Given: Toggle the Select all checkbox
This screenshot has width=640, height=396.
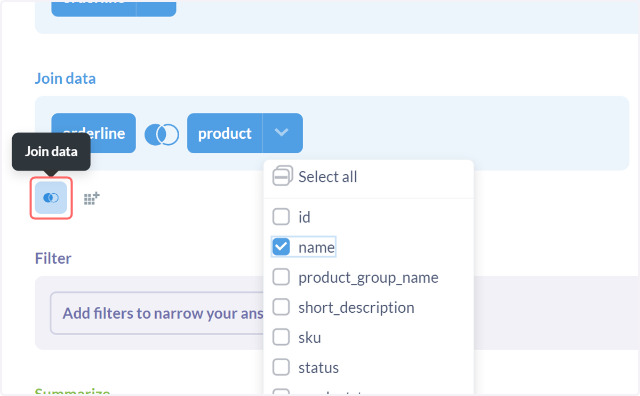Looking at the screenshot, I should [x=282, y=176].
